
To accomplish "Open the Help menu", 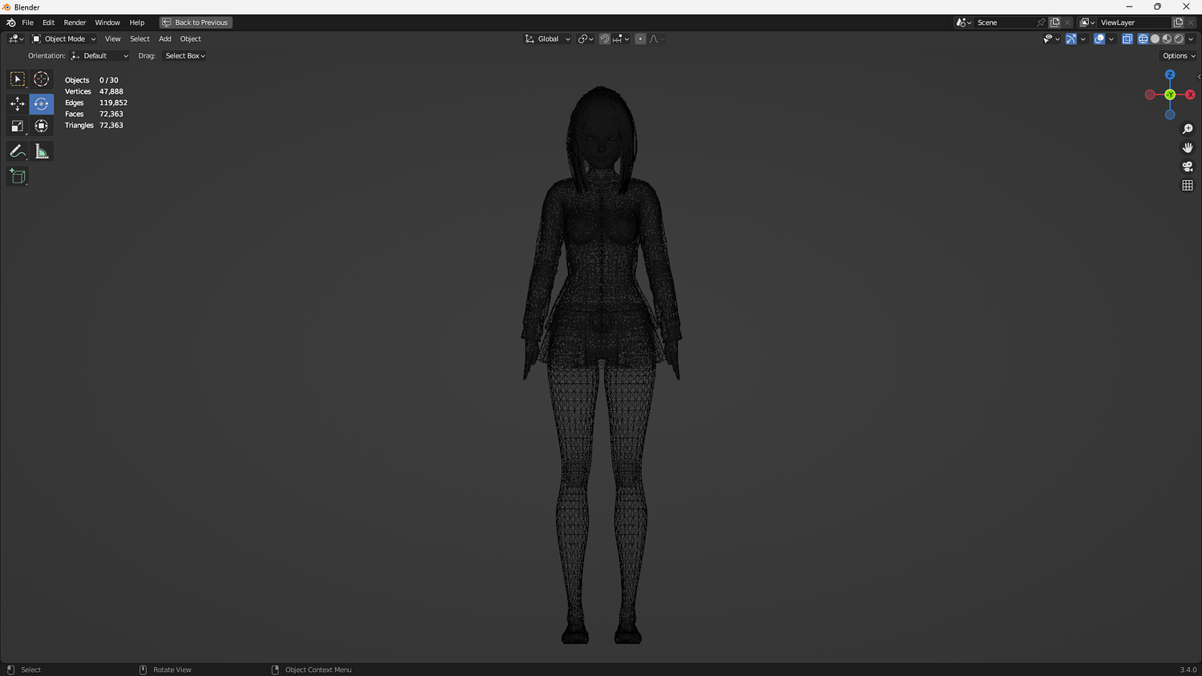I will click(137, 22).
